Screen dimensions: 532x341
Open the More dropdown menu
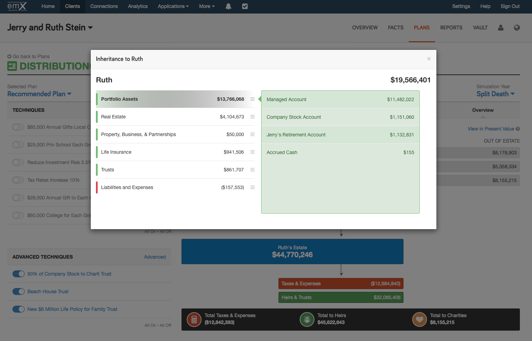tap(207, 6)
